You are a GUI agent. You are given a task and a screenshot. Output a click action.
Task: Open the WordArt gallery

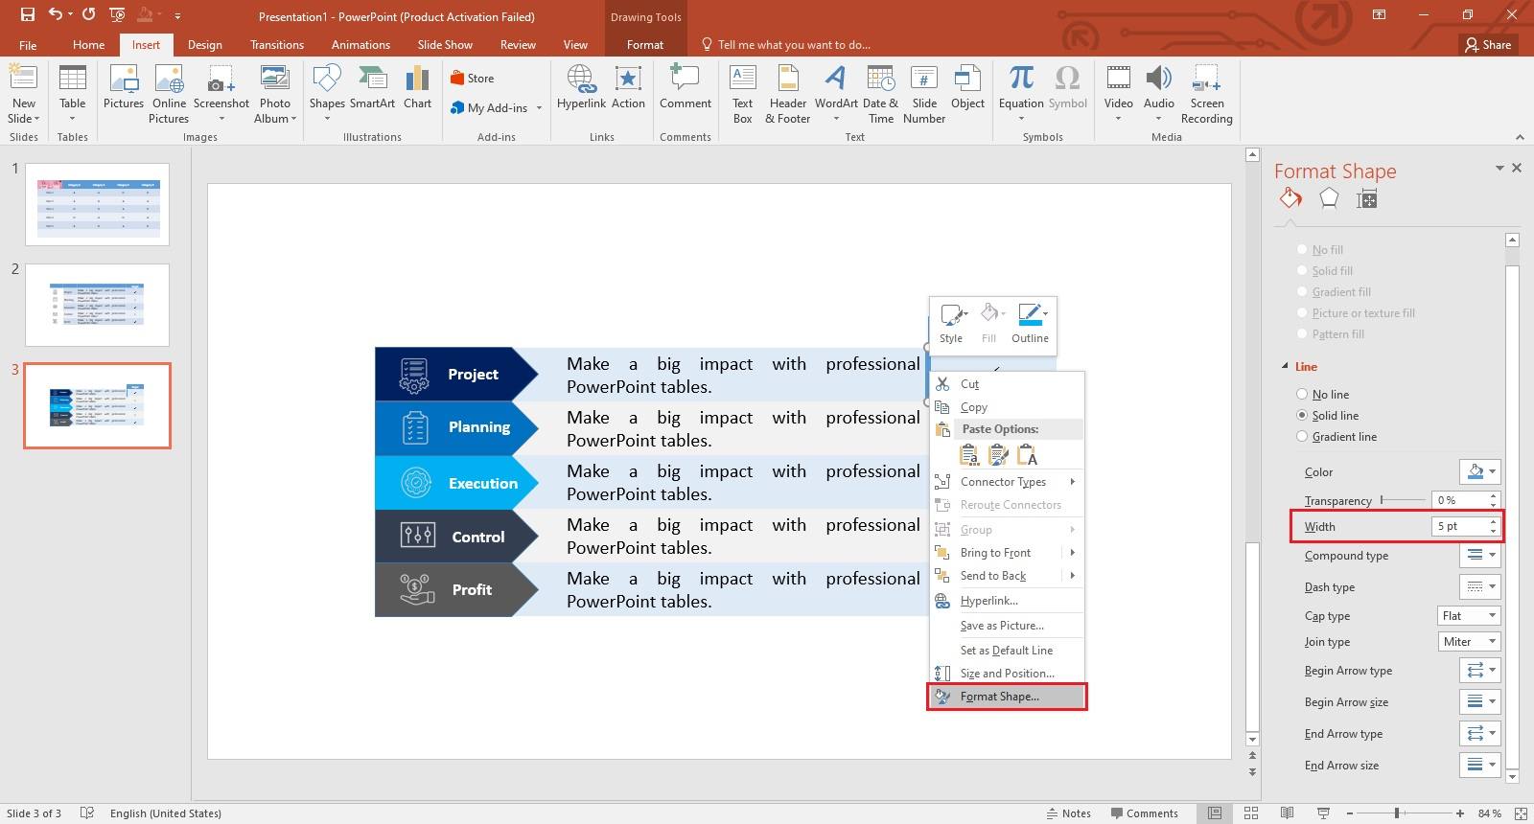coord(836,95)
